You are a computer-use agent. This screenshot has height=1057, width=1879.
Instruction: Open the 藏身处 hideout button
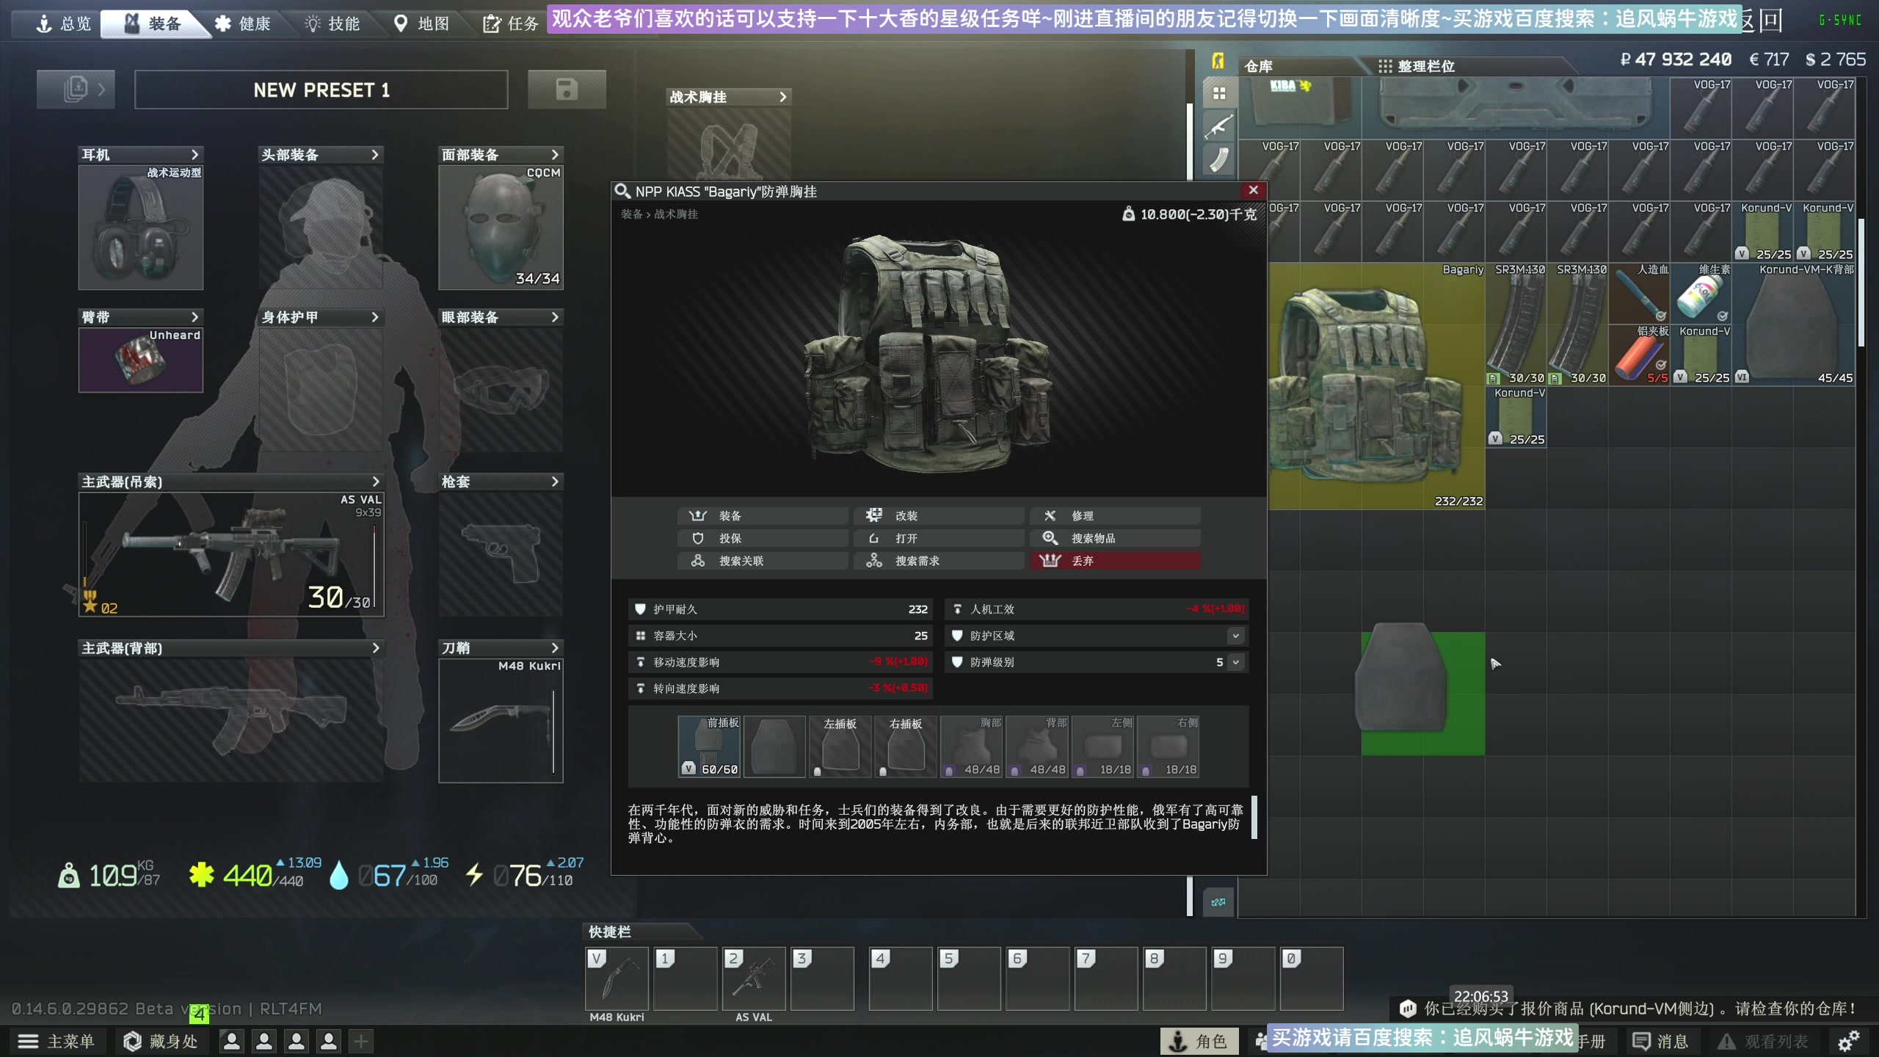(x=161, y=1041)
